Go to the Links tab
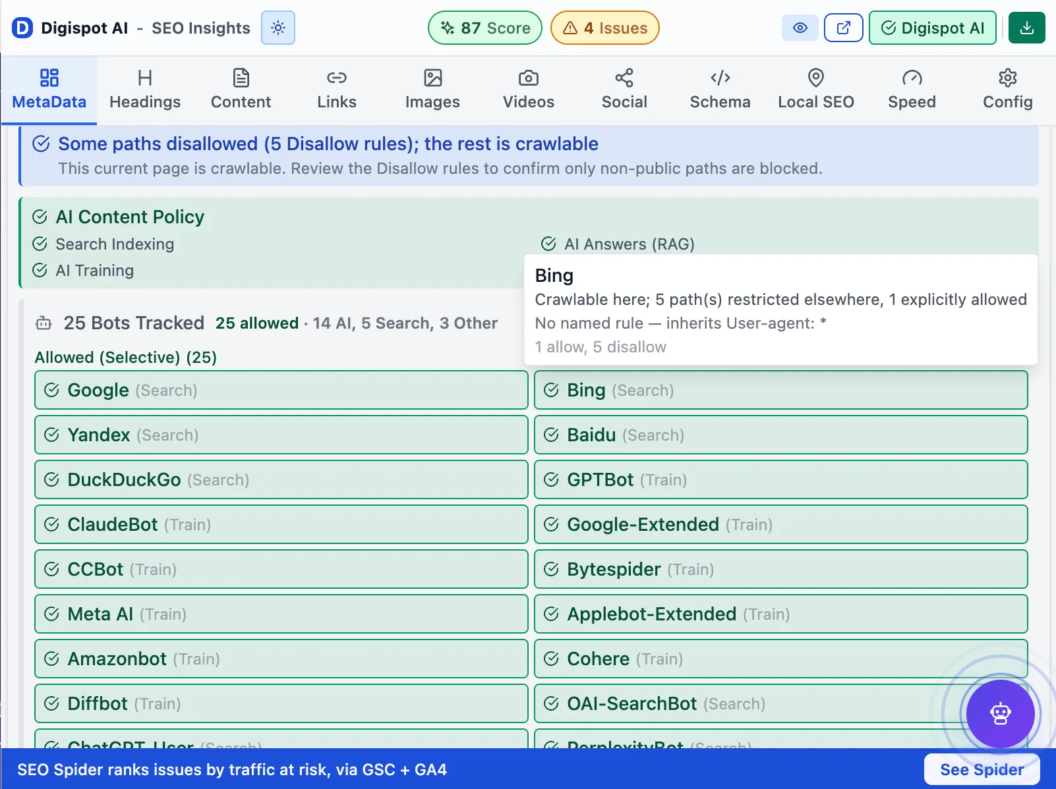 coord(337,90)
